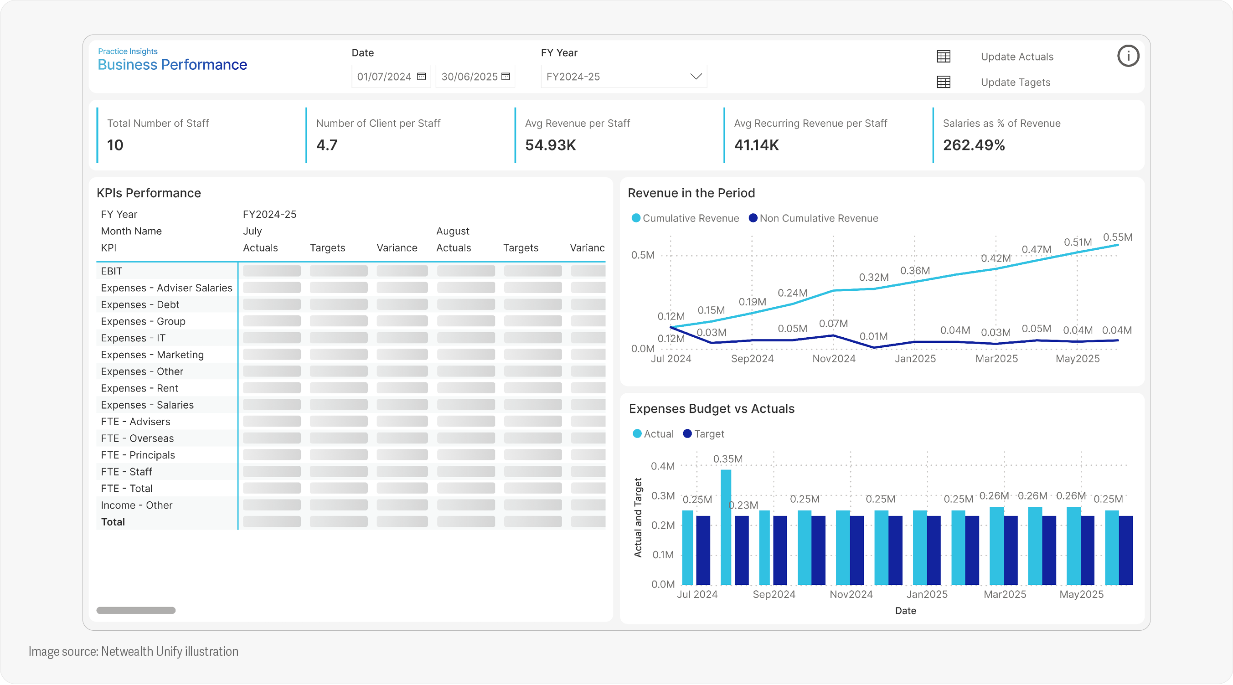Click Non Cumulative Revenue legend marker
The image size is (1233, 685).
point(753,218)
